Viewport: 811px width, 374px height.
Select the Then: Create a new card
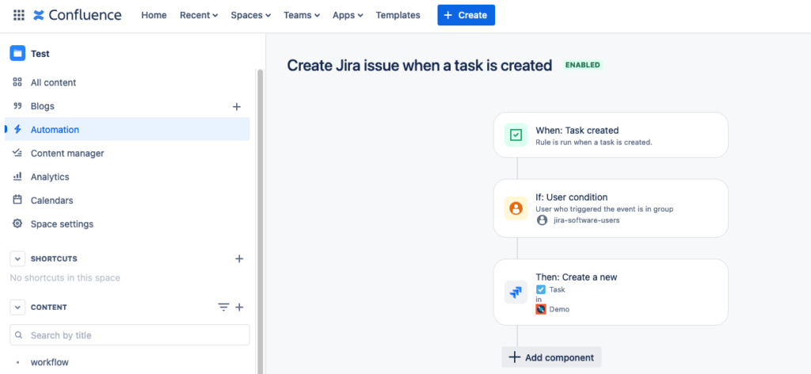coord(611,292)
